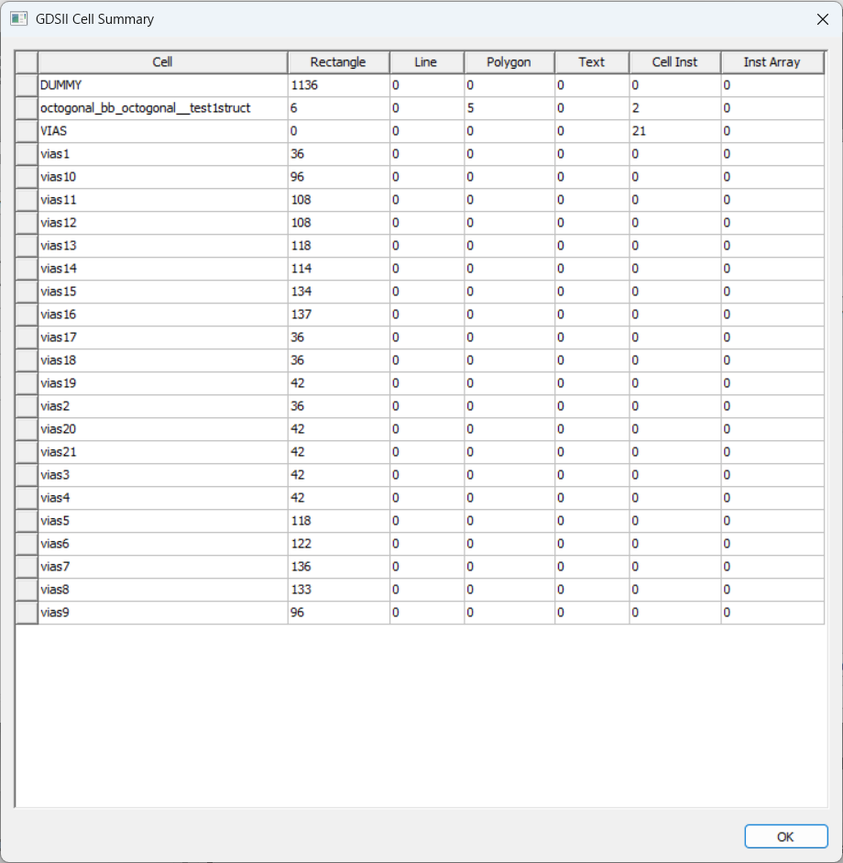Screen dimensions: 843x863
Task: Click the Text column header
Action: point(591,61)
